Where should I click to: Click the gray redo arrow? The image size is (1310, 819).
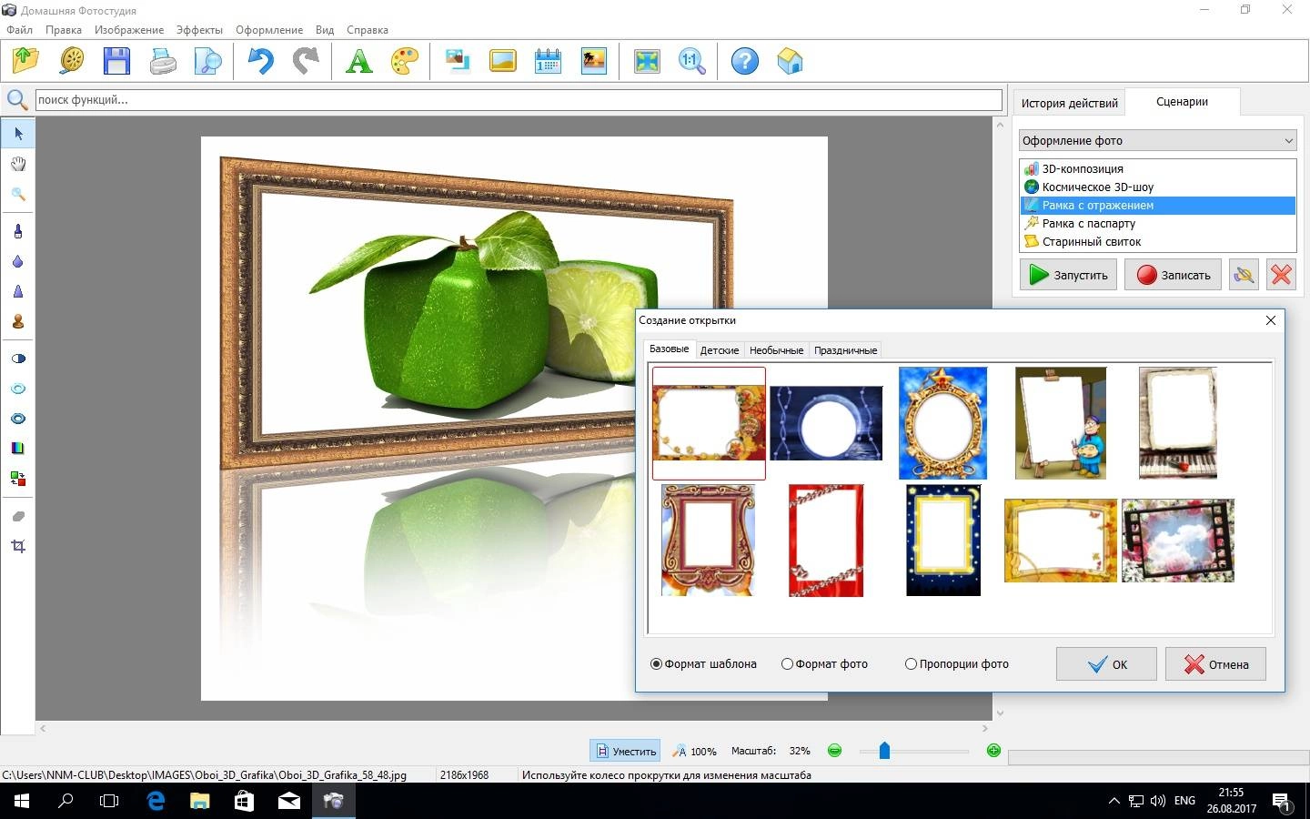point(306,61)
